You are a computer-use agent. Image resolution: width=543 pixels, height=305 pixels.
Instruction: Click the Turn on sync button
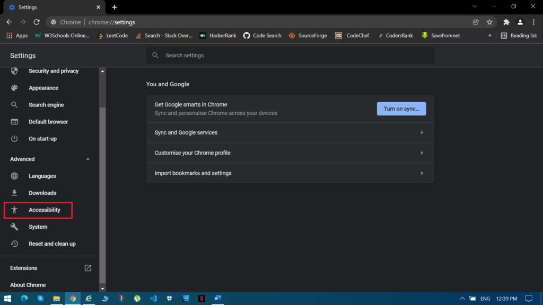[401, 109]
